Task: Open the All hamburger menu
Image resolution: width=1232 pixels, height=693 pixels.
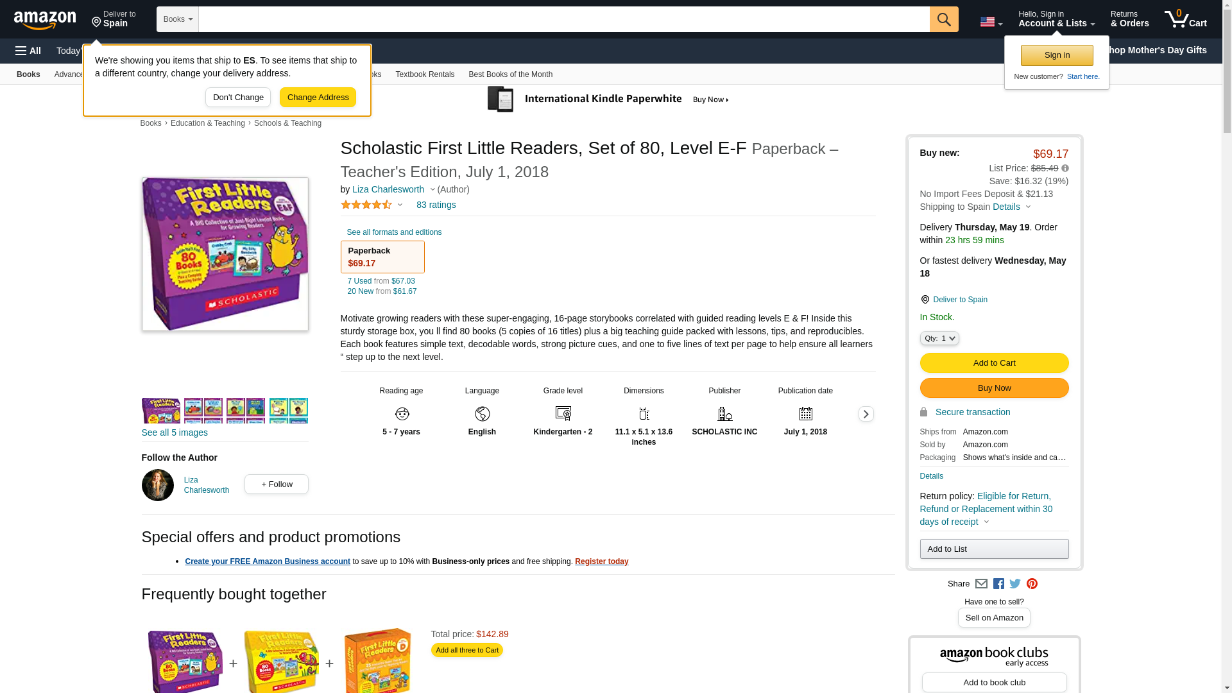Action: point(28,51)
